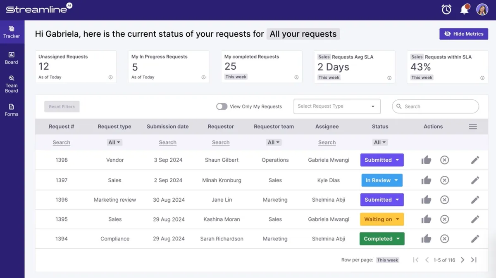Click Marketing review request type cell
Screen dimensions: 496x278
point(115,200)
